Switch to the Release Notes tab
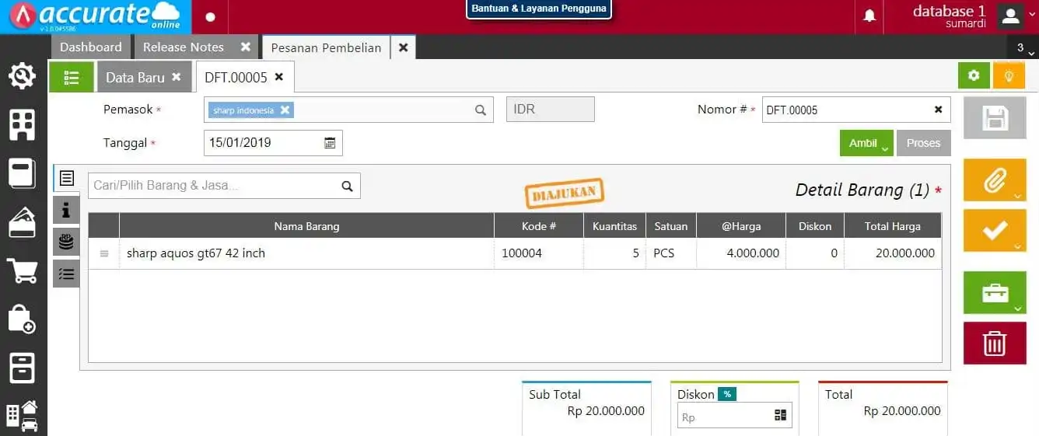Image resolution: width=1039 pixels, height=436 pixels. pos(184,47)
